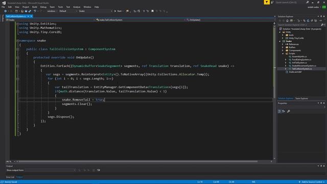Viewport: 327px width, 184px height.
Task: Click the Solution Explorer search magnifier icon
Action: (x=322, y=25)
